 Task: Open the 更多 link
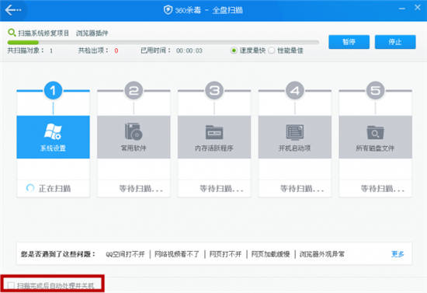click(x=397, y=254)
